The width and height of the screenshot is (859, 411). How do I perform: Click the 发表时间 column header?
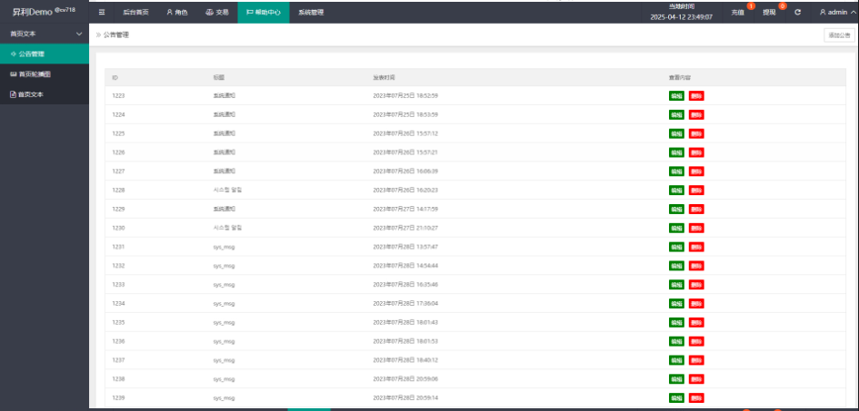coord(384,78)
